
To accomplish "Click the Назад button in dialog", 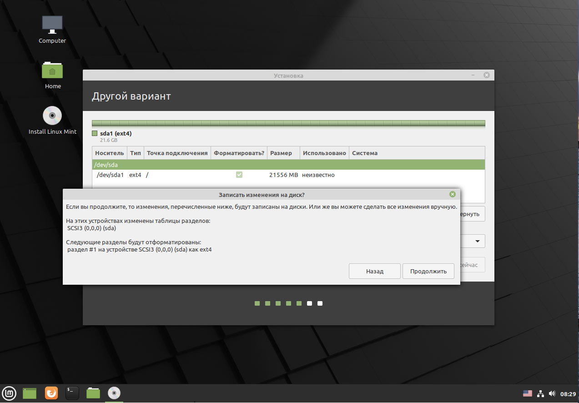I will click(375, 271).
